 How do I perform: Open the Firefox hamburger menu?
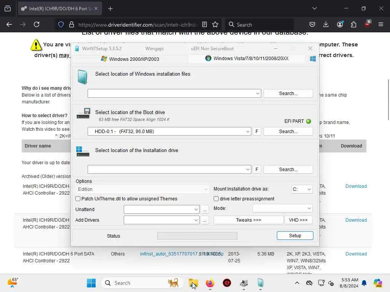click(381, 24)
